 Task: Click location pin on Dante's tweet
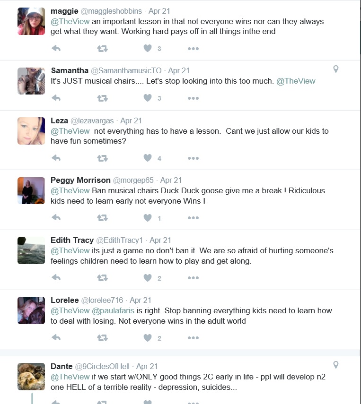(336, 365)
